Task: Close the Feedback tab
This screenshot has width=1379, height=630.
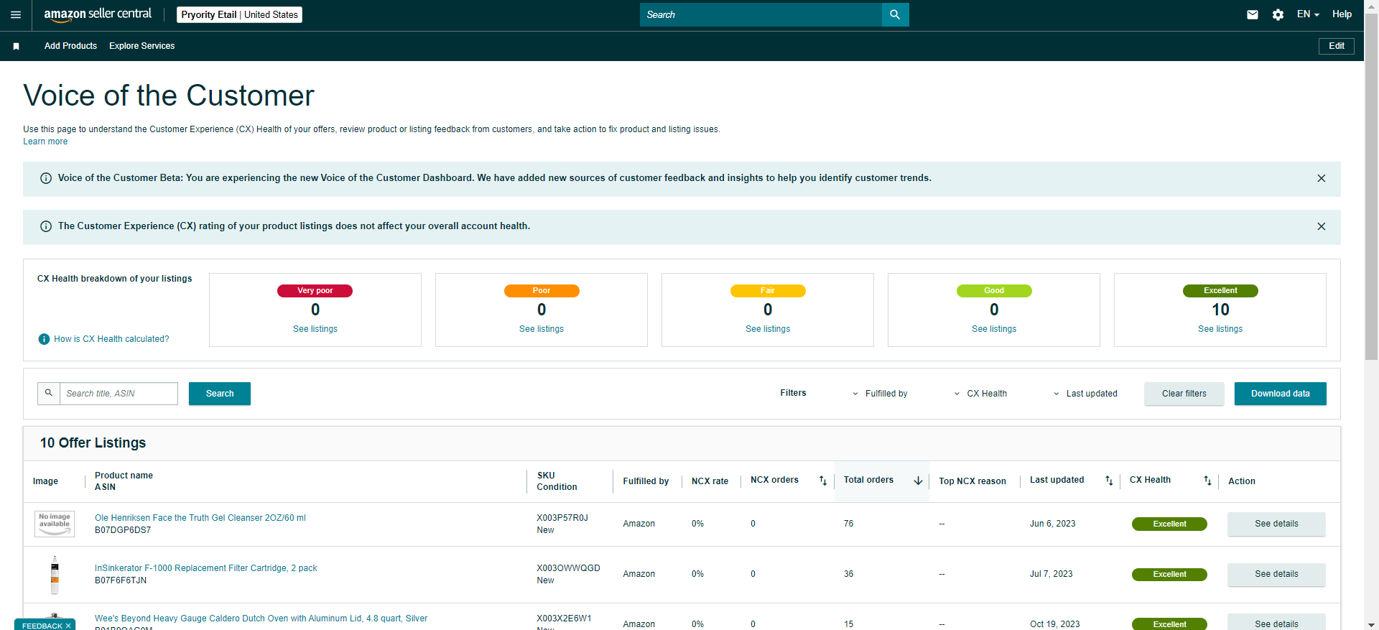Action: click(x=68, y=626)
